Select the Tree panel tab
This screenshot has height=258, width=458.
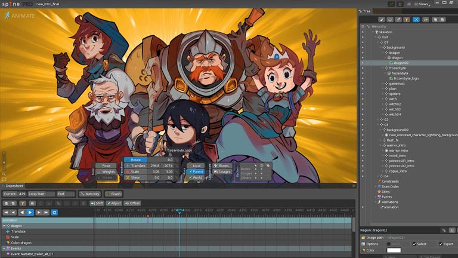click(365, 11)
